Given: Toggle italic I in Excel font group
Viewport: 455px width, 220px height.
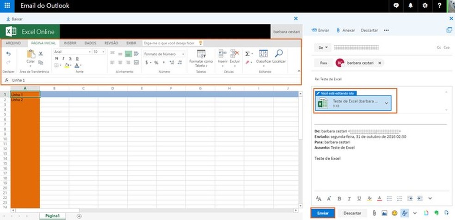Looking at the screenshot, I should coord(63,59).
